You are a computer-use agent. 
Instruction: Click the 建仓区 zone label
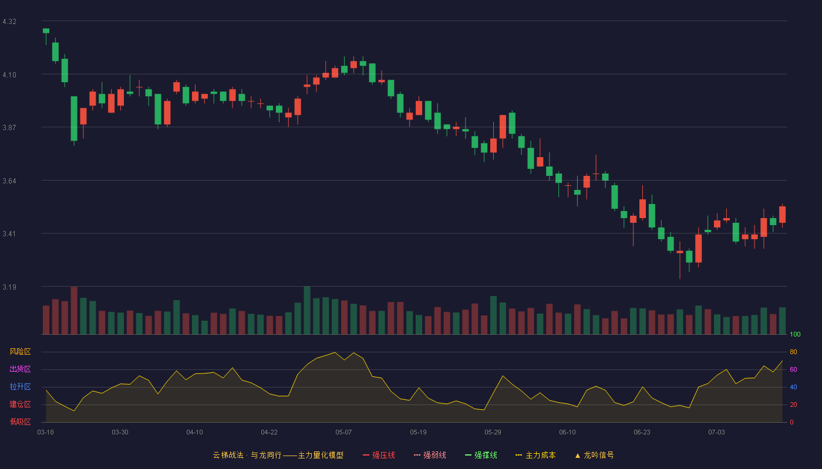click(x=20, y=405)
